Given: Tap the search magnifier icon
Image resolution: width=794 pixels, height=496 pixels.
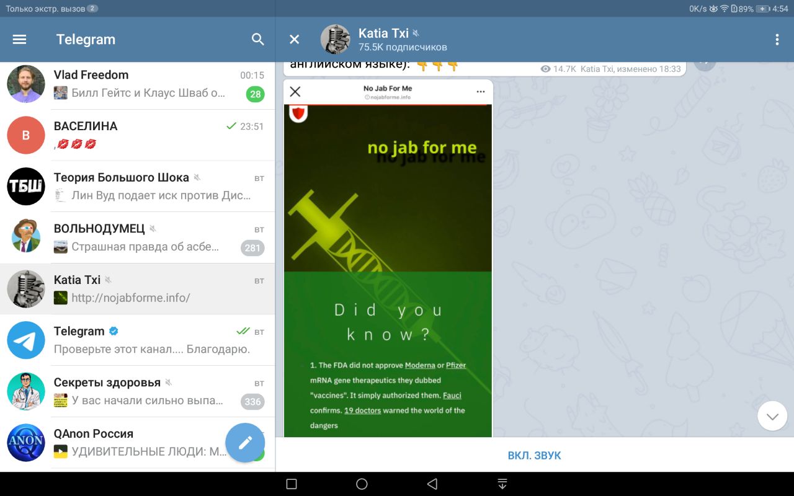Looking at the screenshot, I should click(x=258, y=39).
